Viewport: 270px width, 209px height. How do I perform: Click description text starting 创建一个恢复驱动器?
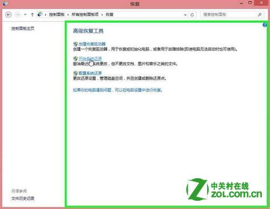[x=156, y=49]
